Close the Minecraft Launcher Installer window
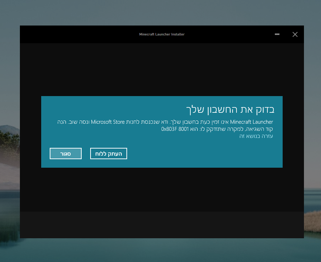The image size is (321, 262). point(295,34)
